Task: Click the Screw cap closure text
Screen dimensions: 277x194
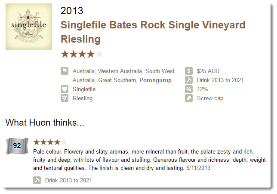Action: (x=210, y=98)
